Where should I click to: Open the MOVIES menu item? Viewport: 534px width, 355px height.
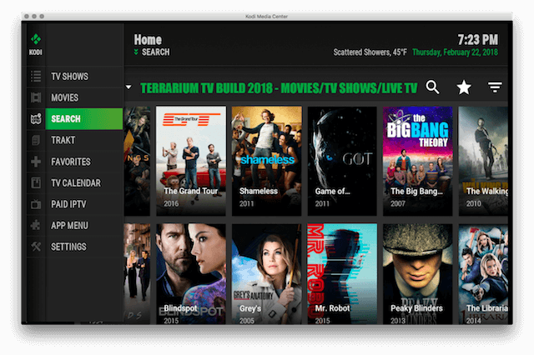point(83,98)
